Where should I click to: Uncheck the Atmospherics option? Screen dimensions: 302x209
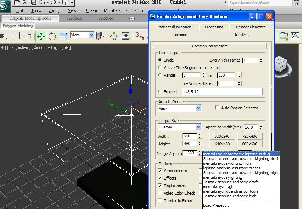tap(160, 170)
